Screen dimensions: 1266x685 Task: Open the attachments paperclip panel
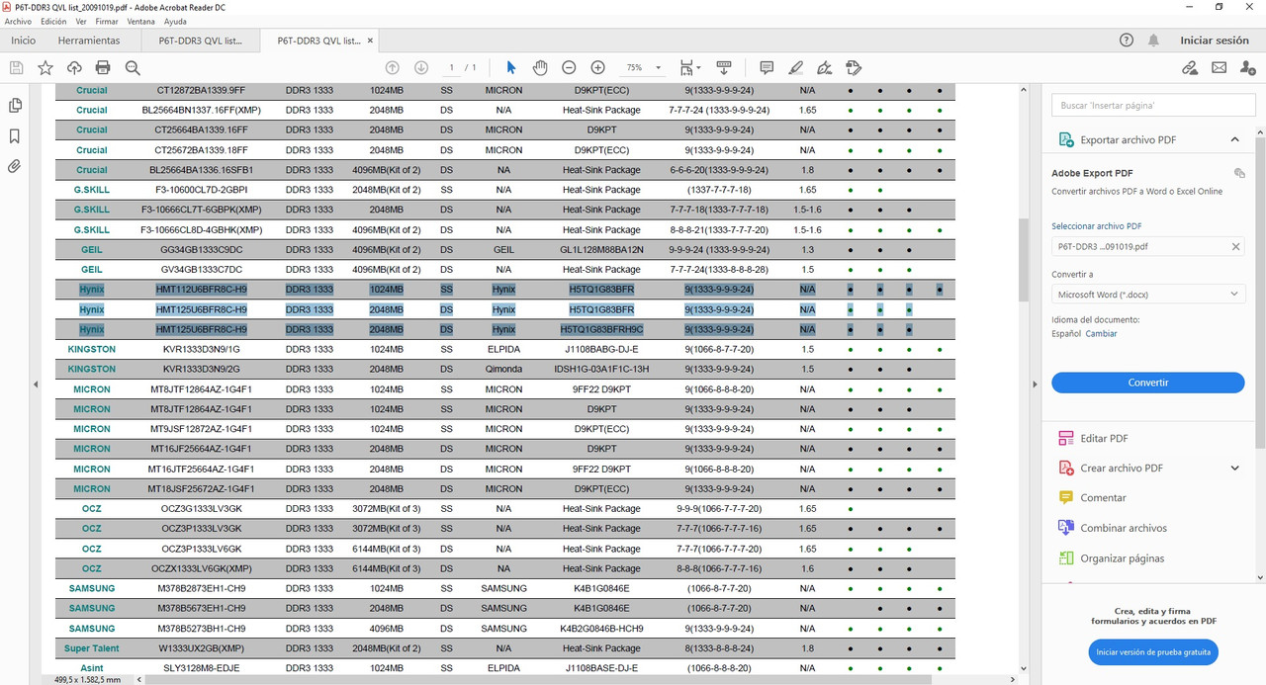coord(15,166)
